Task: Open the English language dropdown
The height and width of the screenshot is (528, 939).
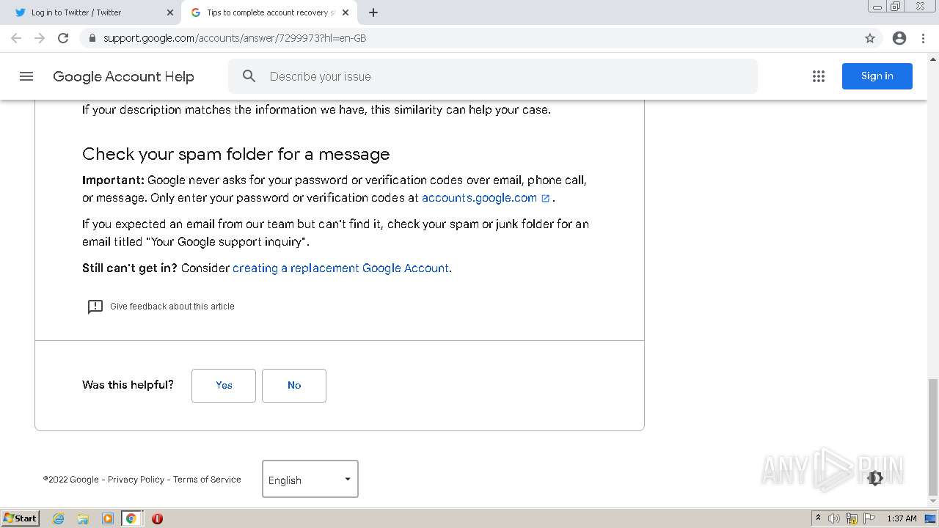Action: pyautogui.click(x=310, y=479)
